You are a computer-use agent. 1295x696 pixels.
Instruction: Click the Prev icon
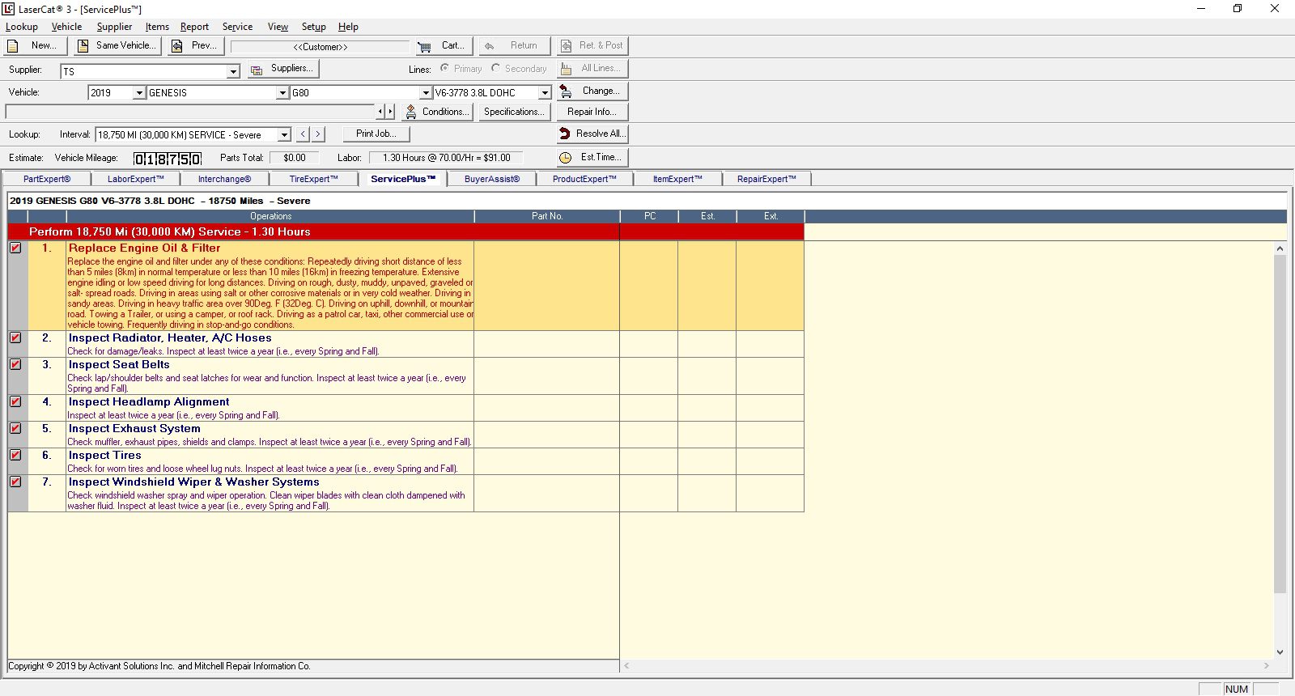coord(177,46)
